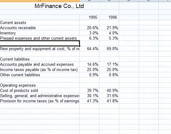Image resolution: width=171 pixels, height=134 pixels.
Task: Select 'Accounts payable and accrued expenses' cell
Action: pyautogui.click(x=40, y=65)
